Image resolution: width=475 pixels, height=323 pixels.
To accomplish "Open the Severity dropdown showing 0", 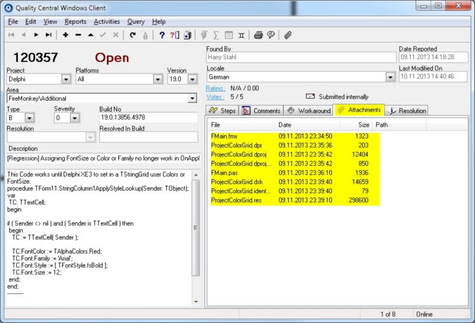I will (x=75, y=118).
